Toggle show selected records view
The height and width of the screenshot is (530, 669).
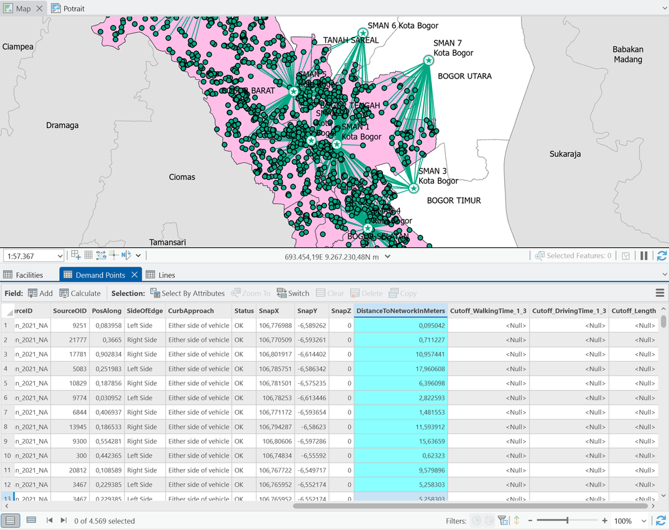pyautogui.click(x=31, y=521)
